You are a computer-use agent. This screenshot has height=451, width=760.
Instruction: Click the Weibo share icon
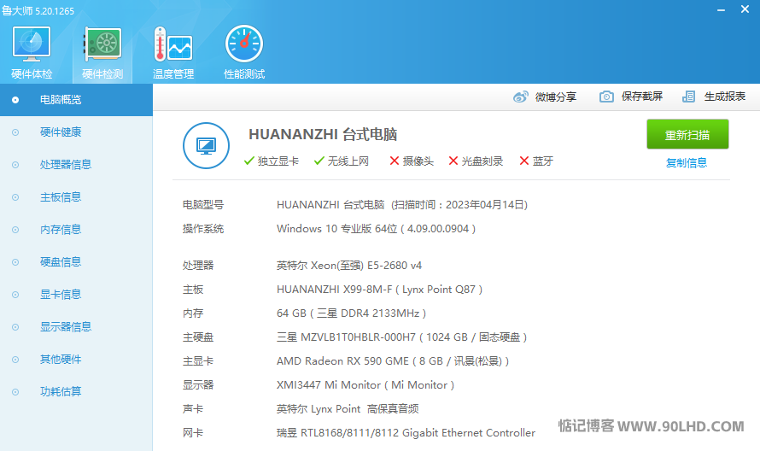coord(521,97)
